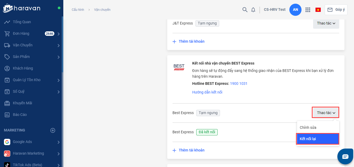Click the search magnifier icon
The height and width of the screenshot is (167, 354).
click(x=245, y=10)
